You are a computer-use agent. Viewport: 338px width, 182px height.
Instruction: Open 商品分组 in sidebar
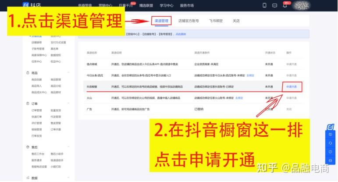click(x=56, y=86)
